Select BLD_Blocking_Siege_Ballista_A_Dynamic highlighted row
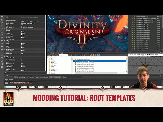 [100, 61]
